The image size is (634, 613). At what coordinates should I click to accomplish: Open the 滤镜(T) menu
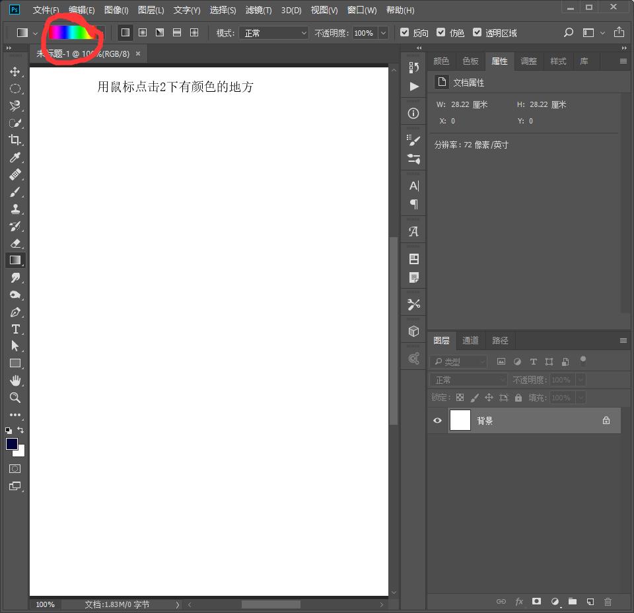258,10
